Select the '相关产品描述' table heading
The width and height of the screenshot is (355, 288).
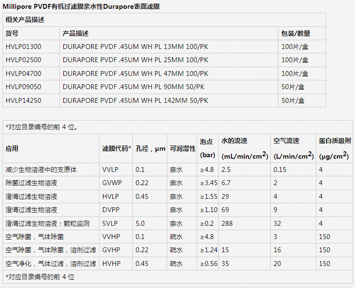tap(25, 20)
